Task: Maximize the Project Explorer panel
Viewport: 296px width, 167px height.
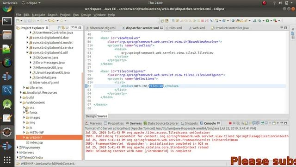Action: pos(80,28)
